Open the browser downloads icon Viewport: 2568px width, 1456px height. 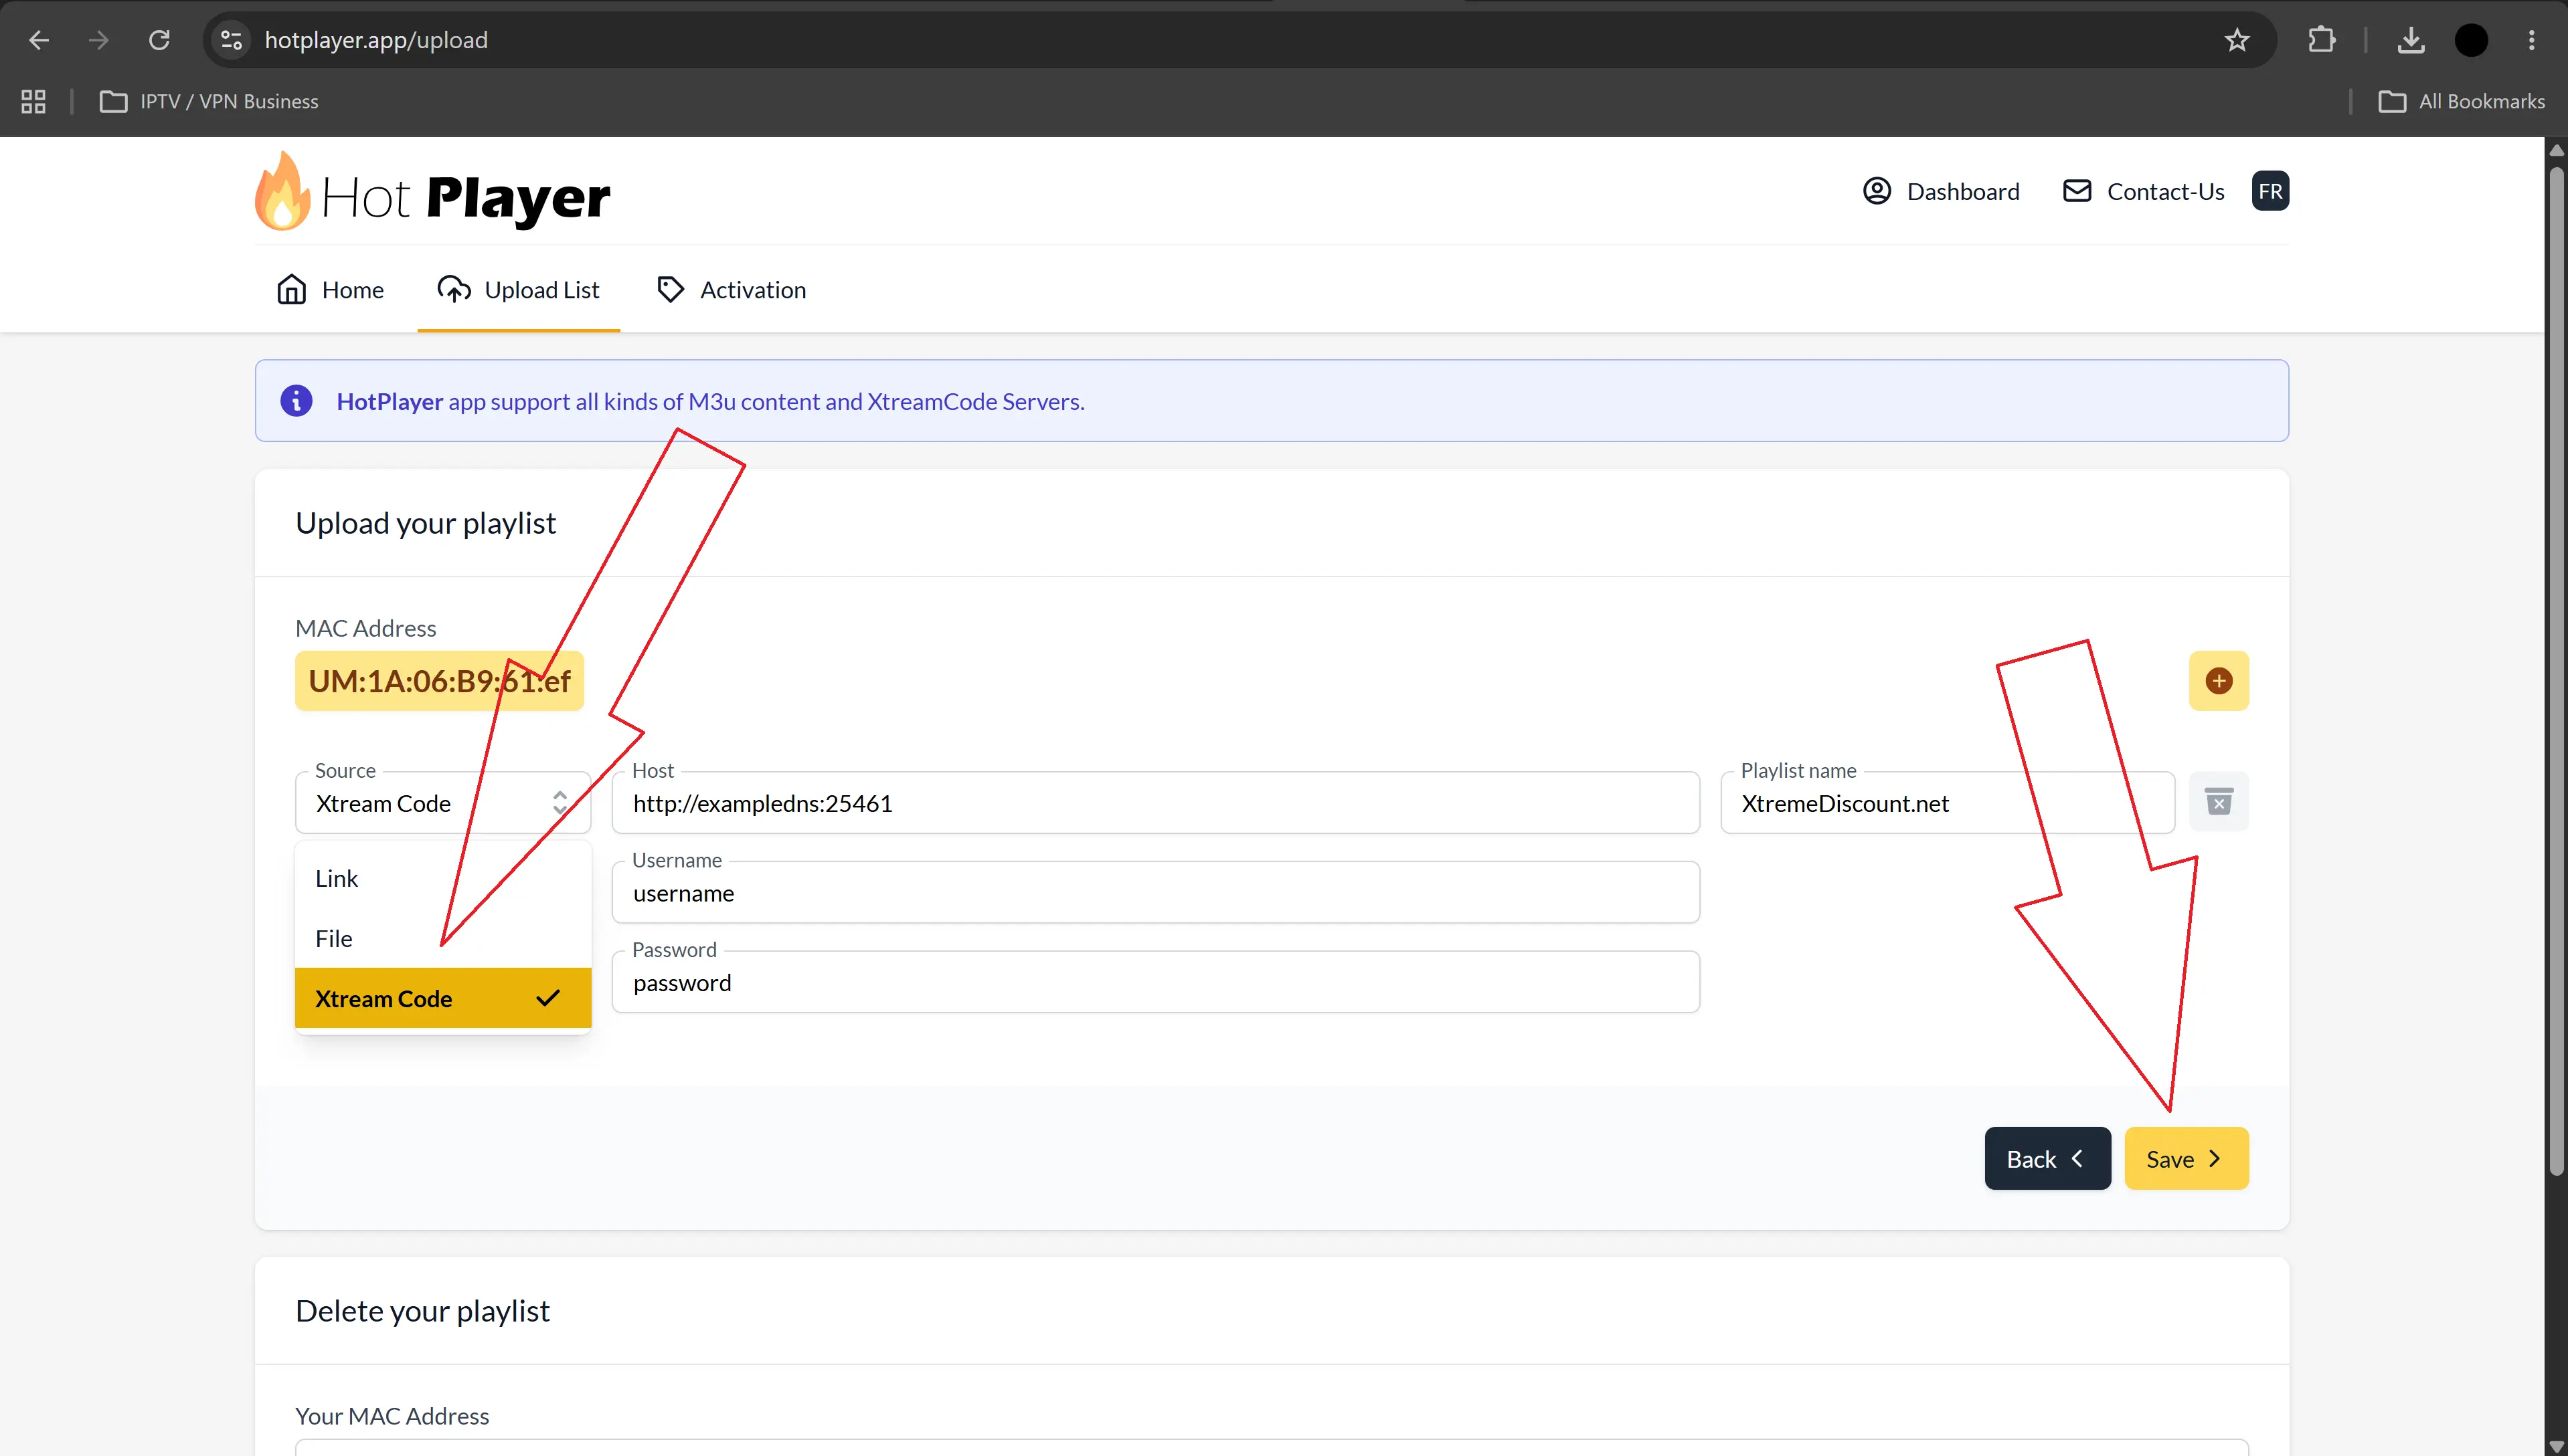click(x=2411, y=40)
